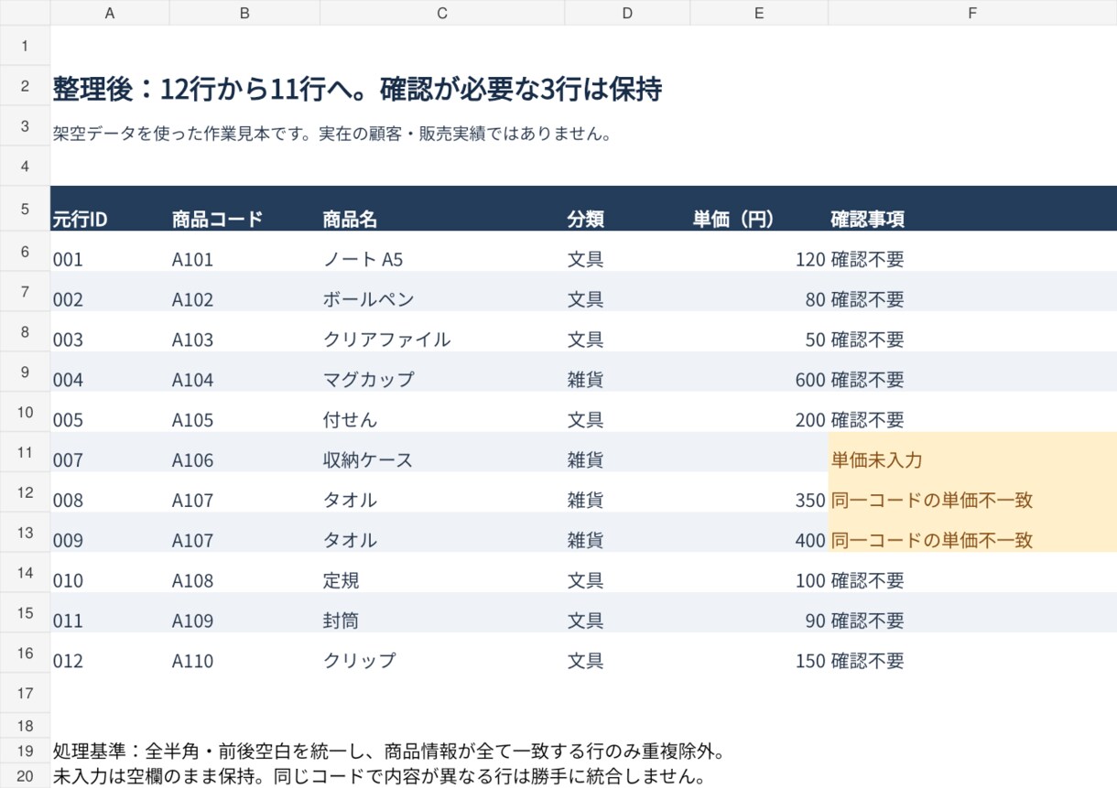Click the クリップ cell
1117x788 pixels.
click(442, 653)
